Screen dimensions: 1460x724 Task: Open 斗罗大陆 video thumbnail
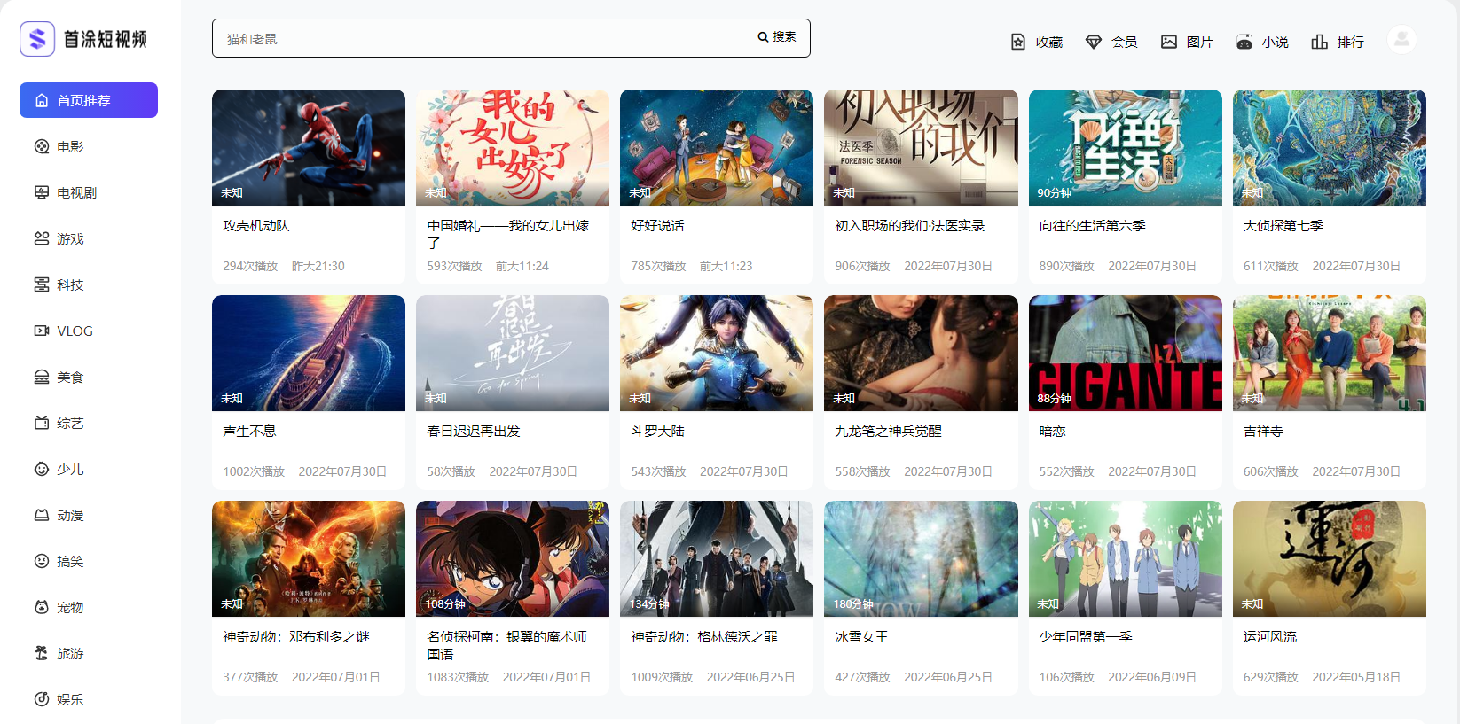click(717, 353)
